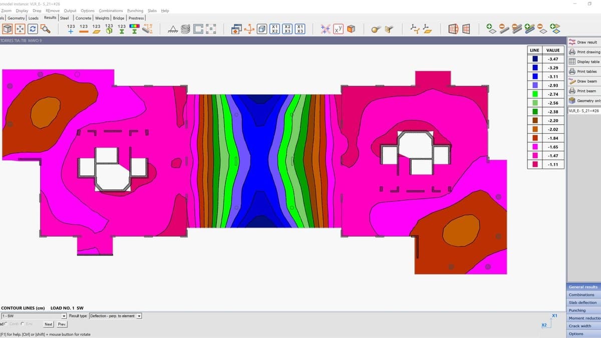This screenshot has width=601, height=338.
Task: Open the REmove menu
Action: (53, 11)
